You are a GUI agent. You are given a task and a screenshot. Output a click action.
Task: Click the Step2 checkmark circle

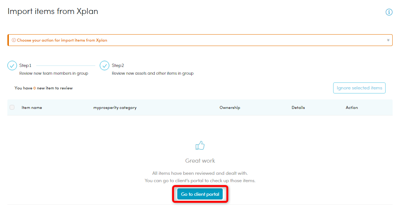click(x=105, y=65)
